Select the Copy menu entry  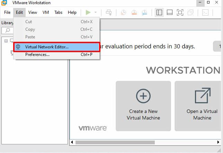pyautogui.click(x=56, y=29)
